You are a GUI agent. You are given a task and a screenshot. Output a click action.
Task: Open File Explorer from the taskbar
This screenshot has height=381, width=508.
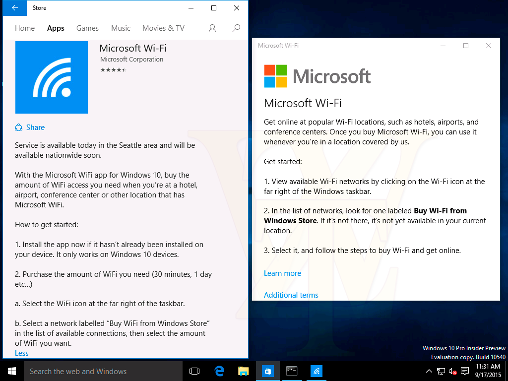click(243, 371)
